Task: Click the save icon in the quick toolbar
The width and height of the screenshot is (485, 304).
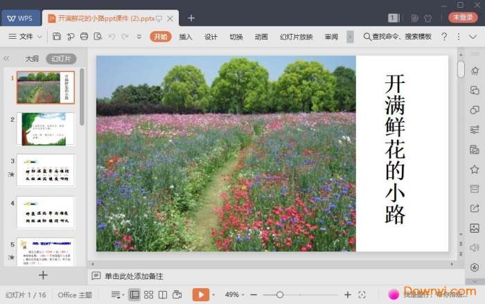Action: tap(57, 37)
